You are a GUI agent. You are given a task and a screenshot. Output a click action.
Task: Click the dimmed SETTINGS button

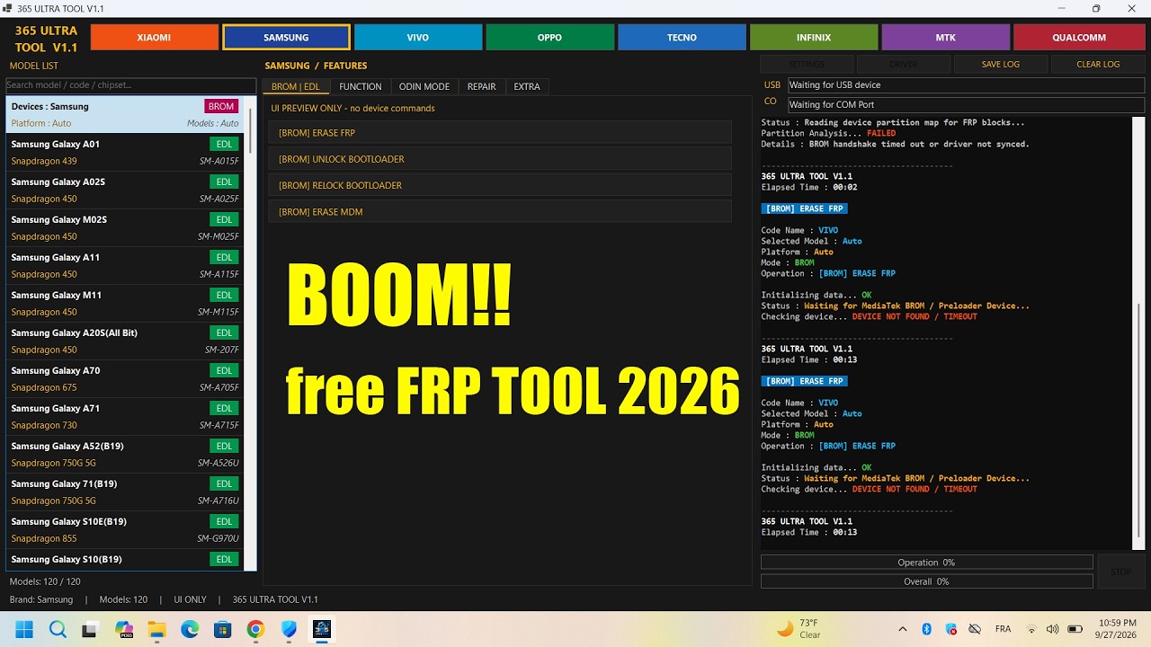tap(807, 65)
